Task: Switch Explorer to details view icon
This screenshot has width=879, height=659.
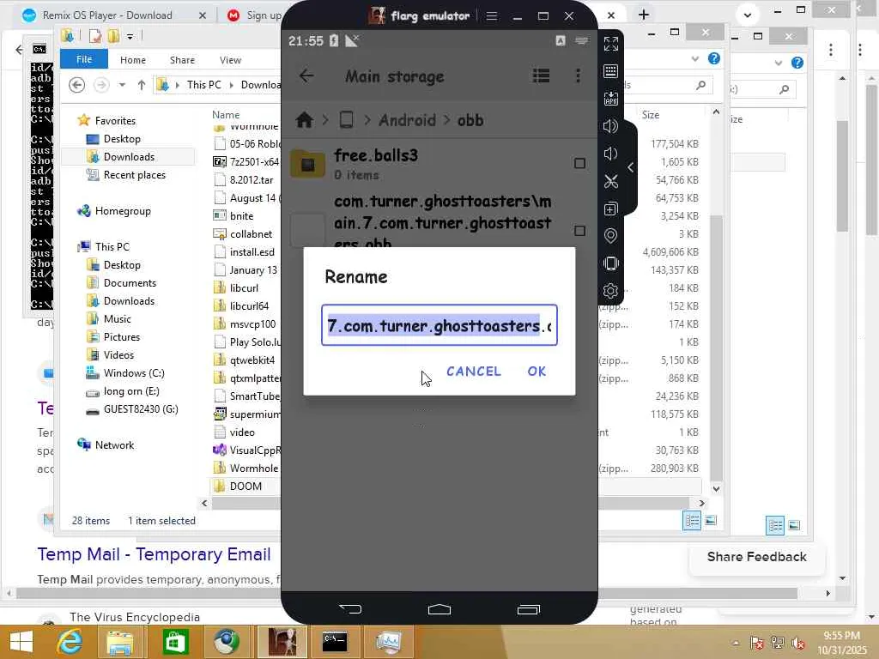Action: pos(692,521)
